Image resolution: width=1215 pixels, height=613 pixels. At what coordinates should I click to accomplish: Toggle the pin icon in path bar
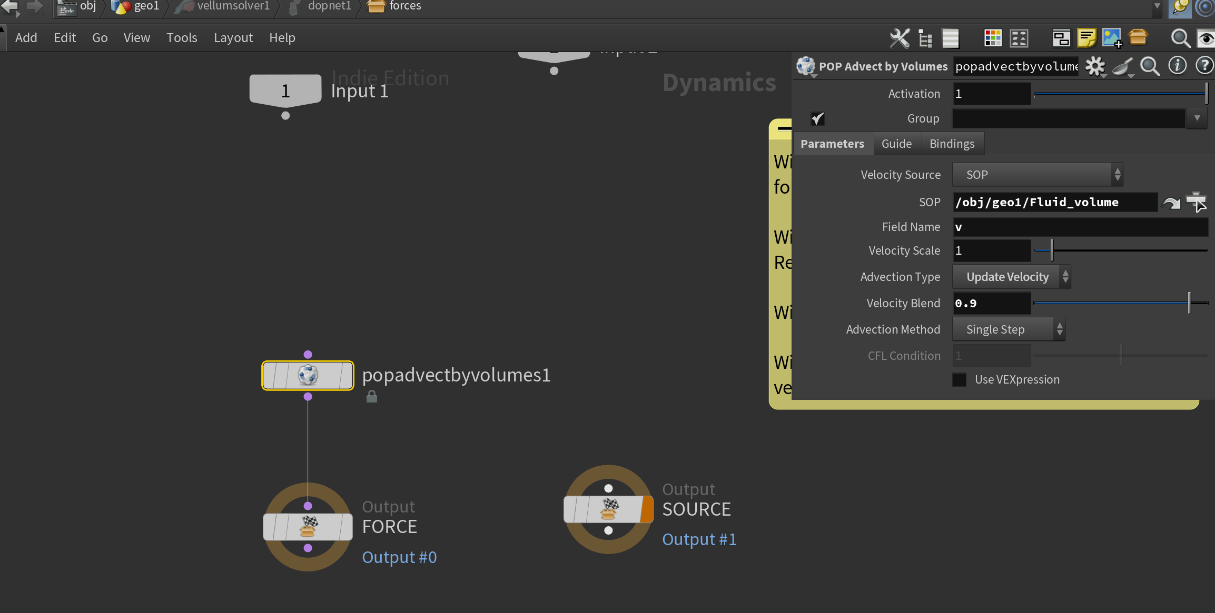pyautogui.click(x=1180, y=7)
